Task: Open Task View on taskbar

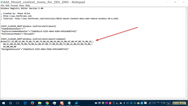Action: [18, 103]
